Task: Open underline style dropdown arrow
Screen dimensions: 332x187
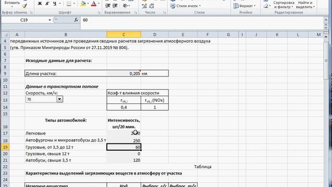Action: [60, 4]
